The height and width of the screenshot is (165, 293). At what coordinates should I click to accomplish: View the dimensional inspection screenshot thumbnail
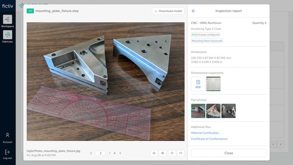213,84
